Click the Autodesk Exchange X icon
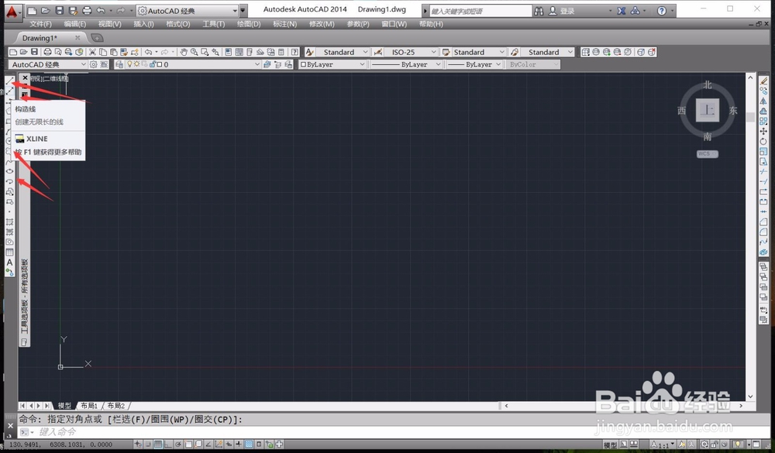 [x=622, y=10]
